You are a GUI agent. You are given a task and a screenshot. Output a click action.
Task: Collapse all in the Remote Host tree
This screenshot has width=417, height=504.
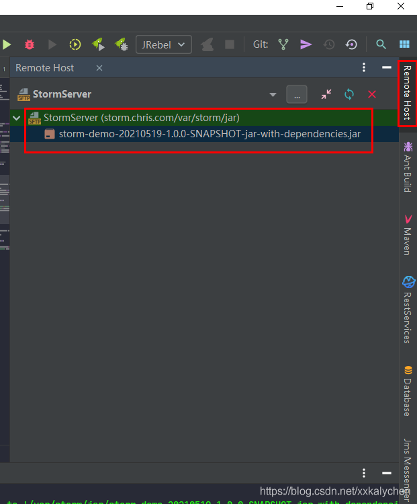[x=326, y=94]
